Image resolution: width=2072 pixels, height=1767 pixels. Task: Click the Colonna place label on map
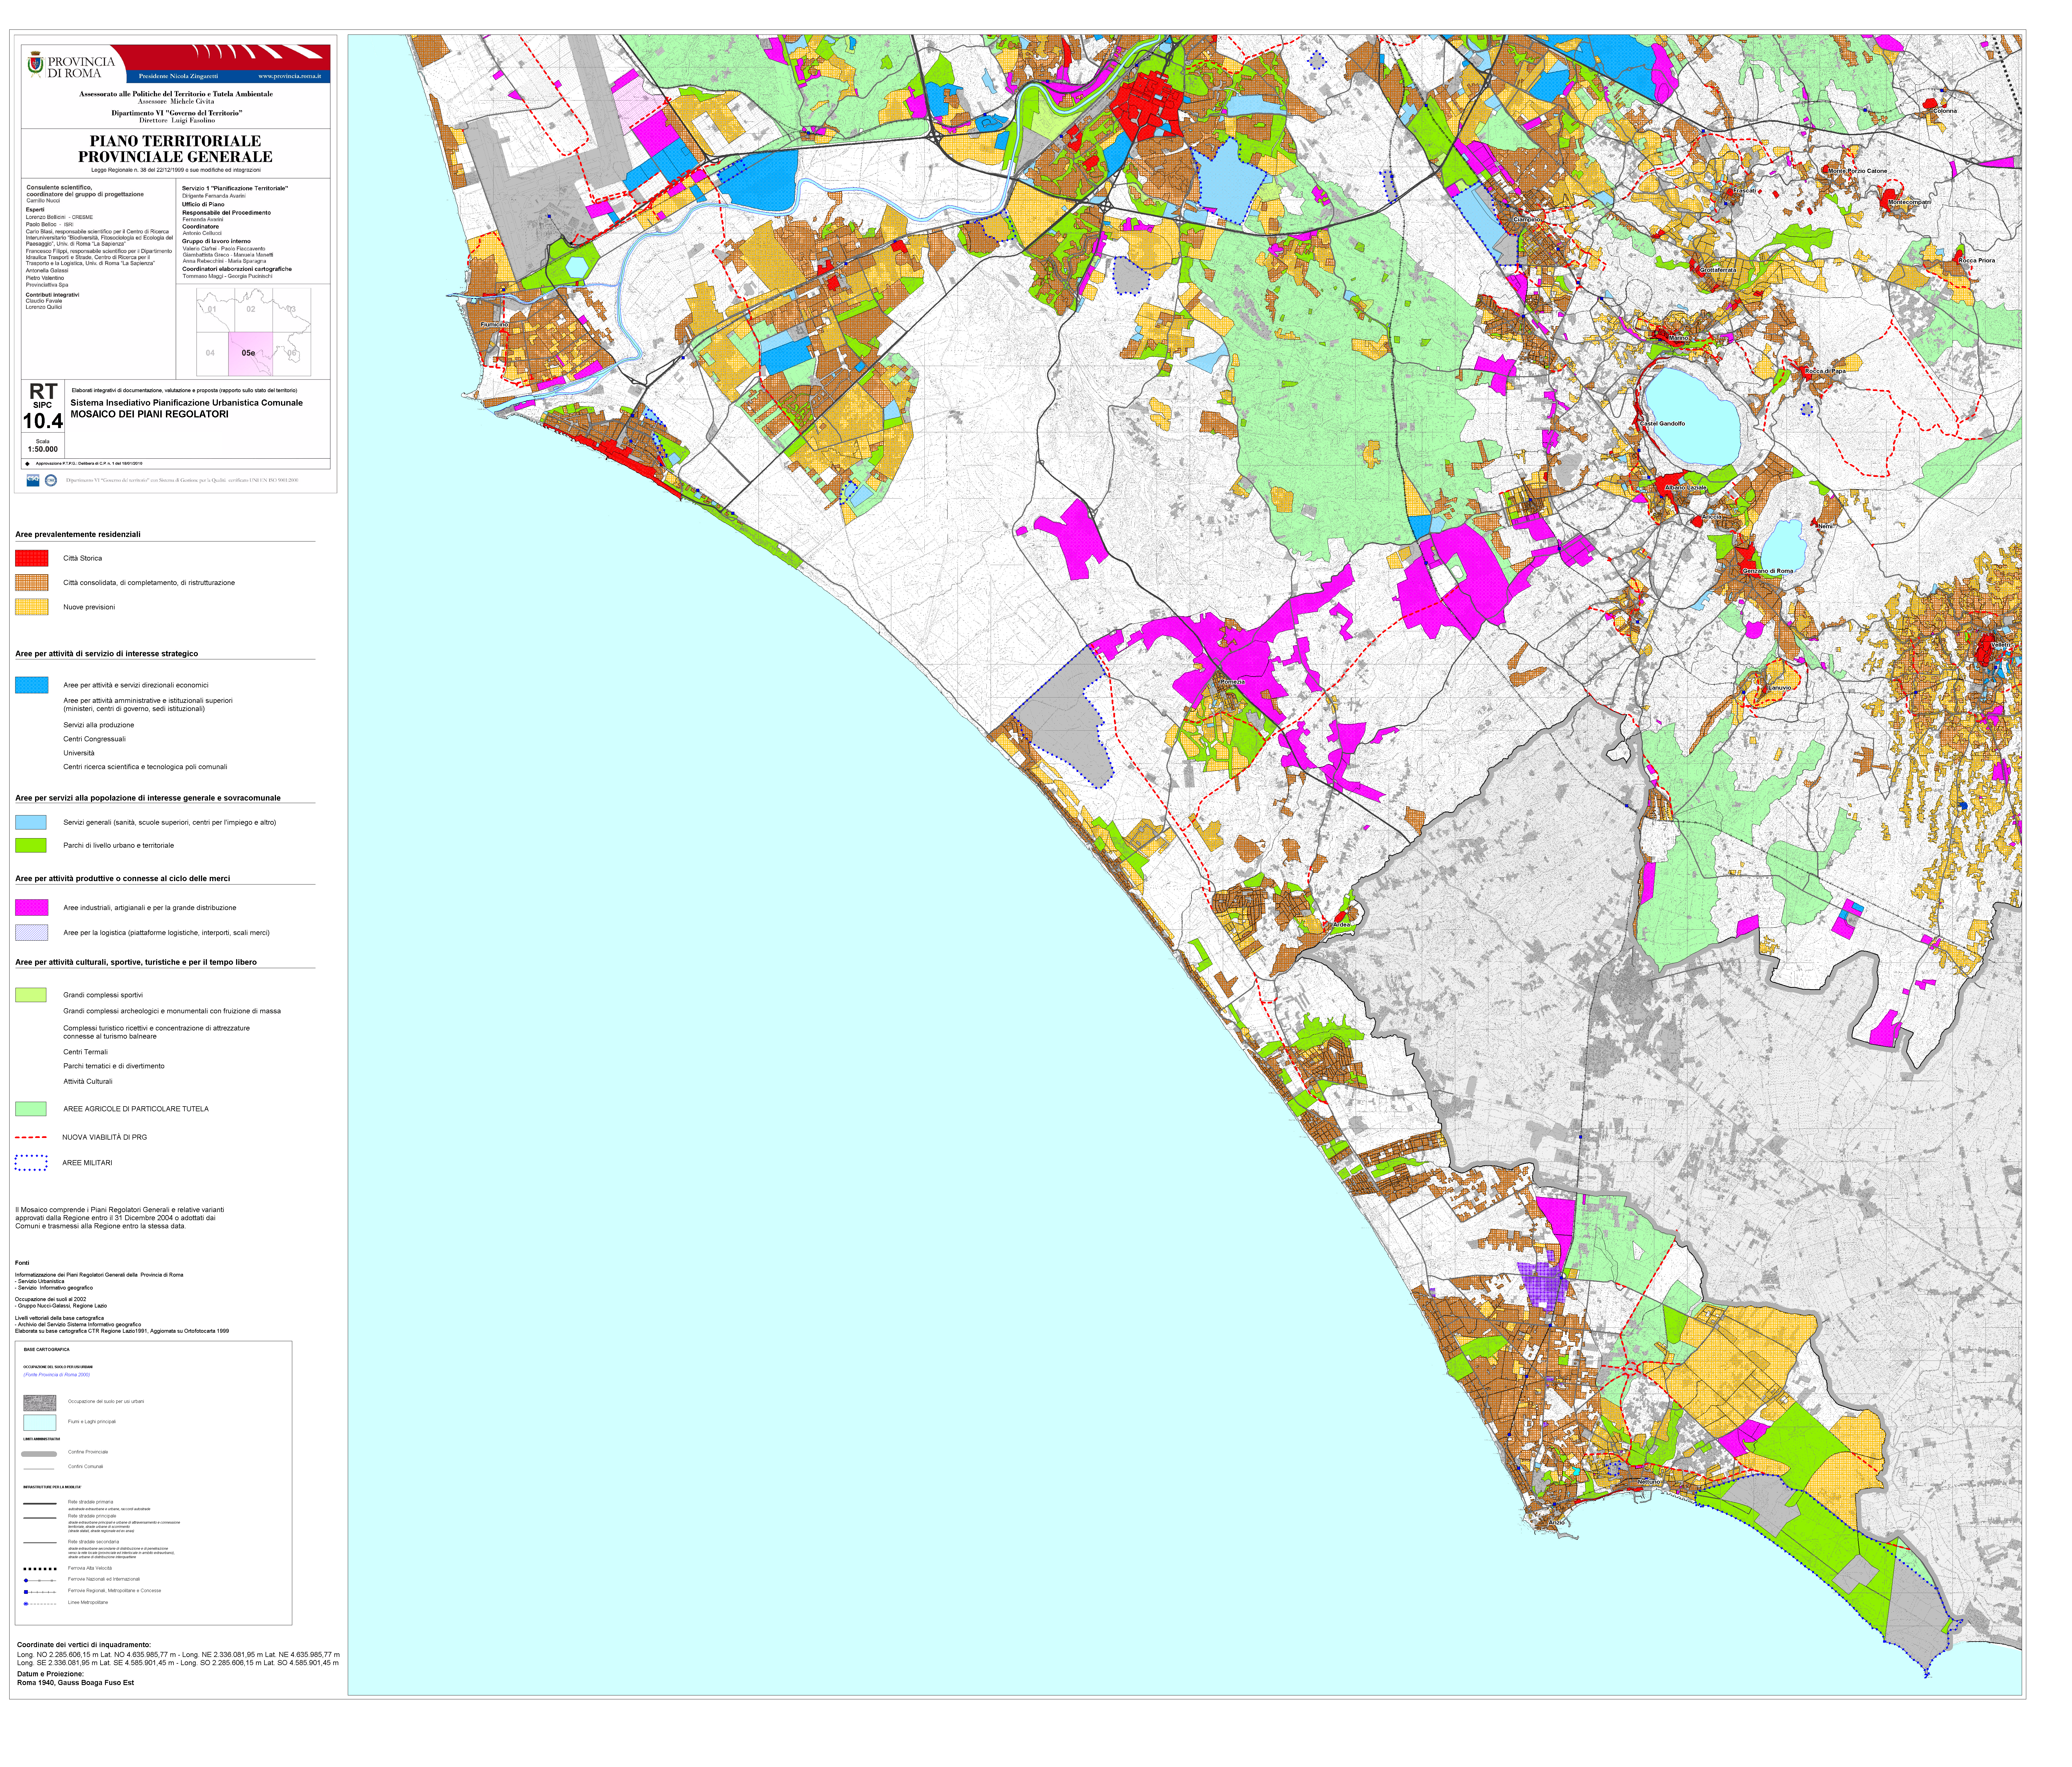click(1945, 111)
